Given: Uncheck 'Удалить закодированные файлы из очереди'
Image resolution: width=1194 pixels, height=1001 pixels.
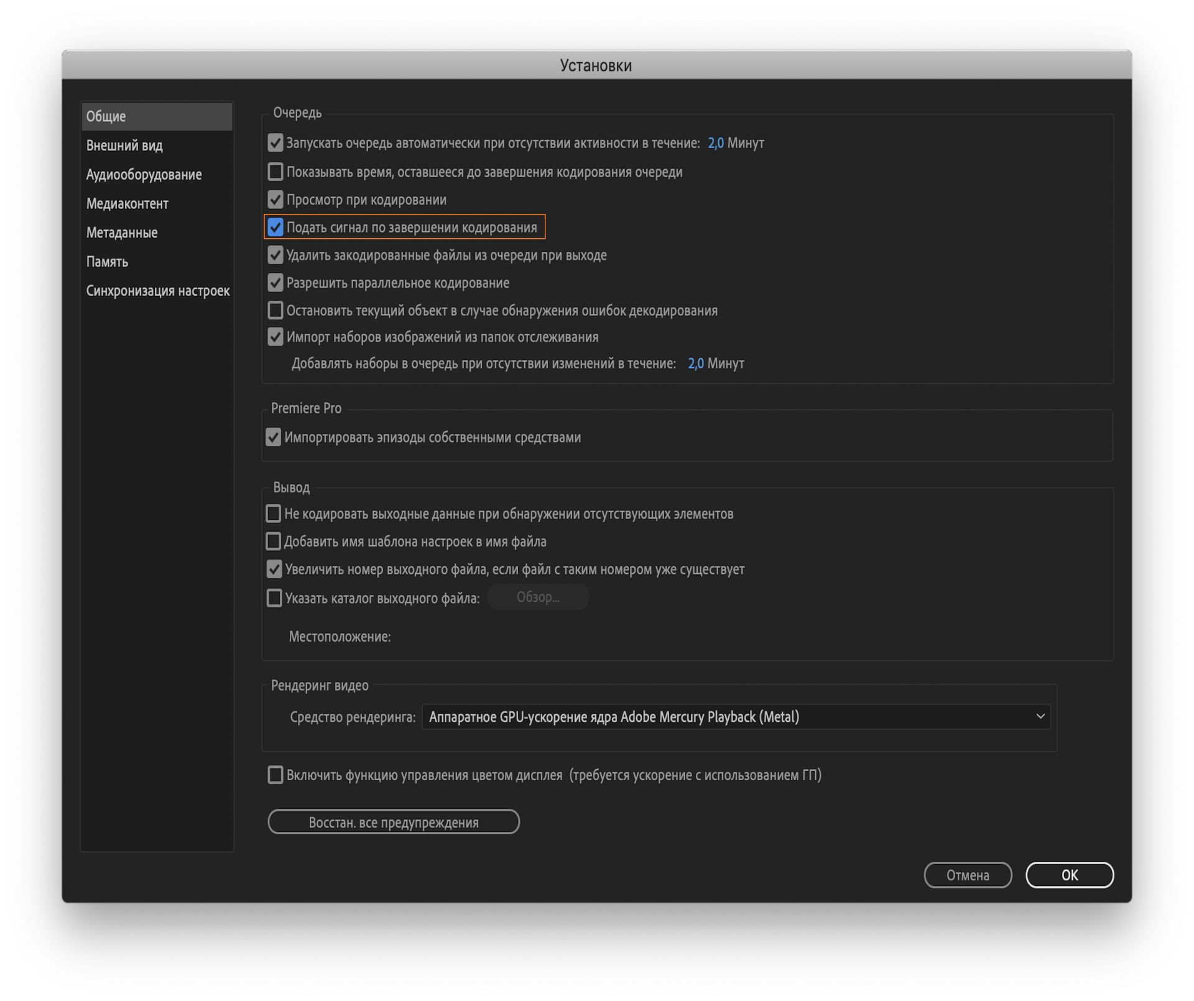Looking at the screenshot, I should [x=275, y=255].
